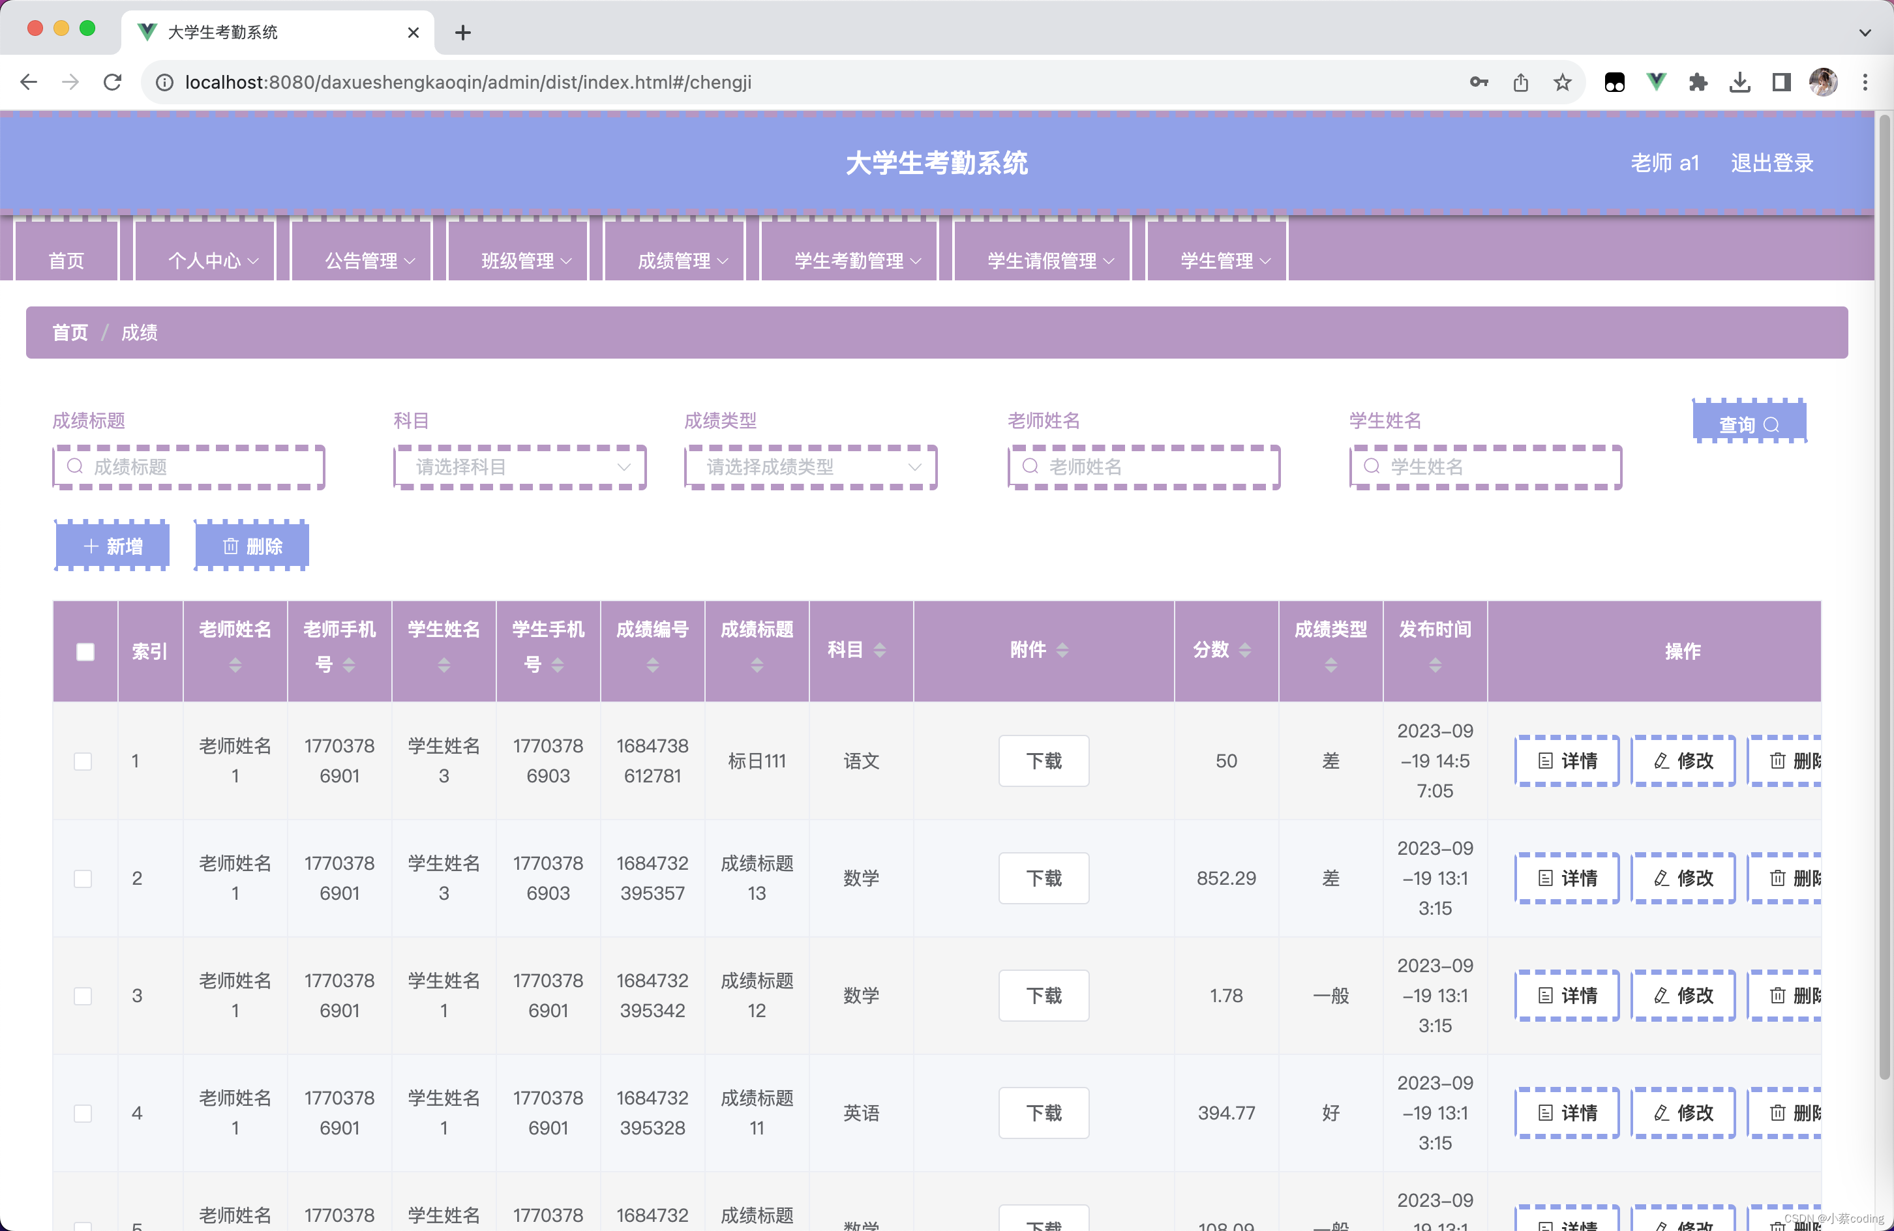The image size is (1894, 1231).
Task: Open the 请选择成绩类型 dropdown
Action: [810, 467]
